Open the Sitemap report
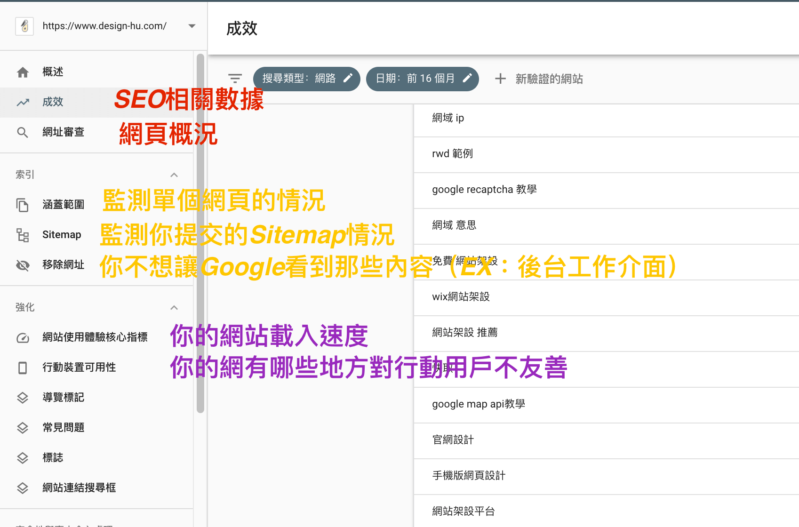The image size is (799, 527). 96,235
